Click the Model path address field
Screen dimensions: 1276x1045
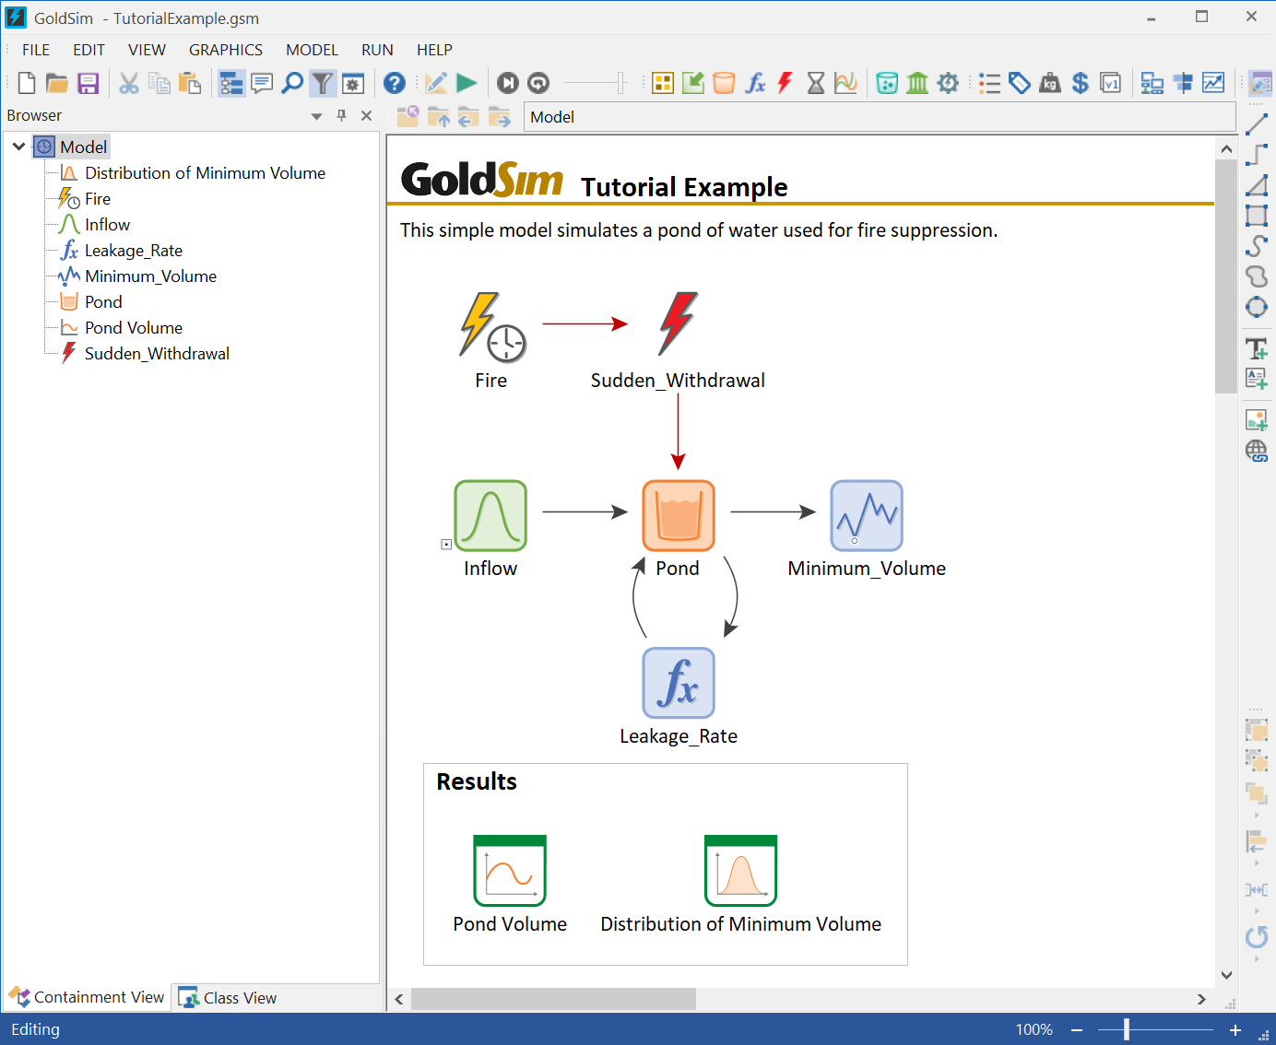880,117
